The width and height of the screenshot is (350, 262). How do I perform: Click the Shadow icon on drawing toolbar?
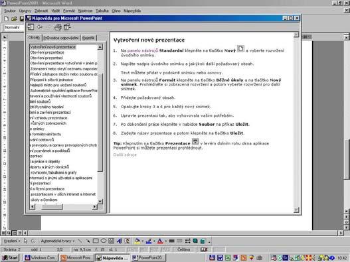(x=195, y=241)
